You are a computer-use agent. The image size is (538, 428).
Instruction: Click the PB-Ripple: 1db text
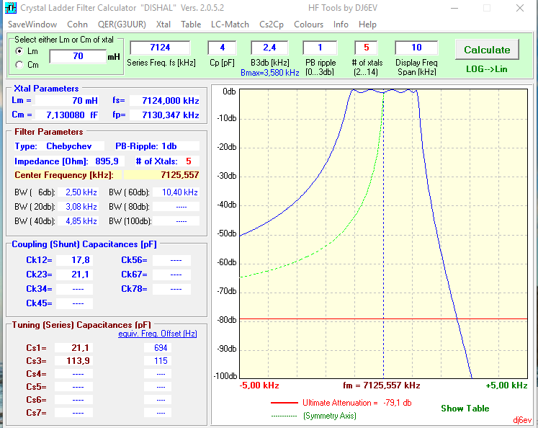click(x=146, y=146)
